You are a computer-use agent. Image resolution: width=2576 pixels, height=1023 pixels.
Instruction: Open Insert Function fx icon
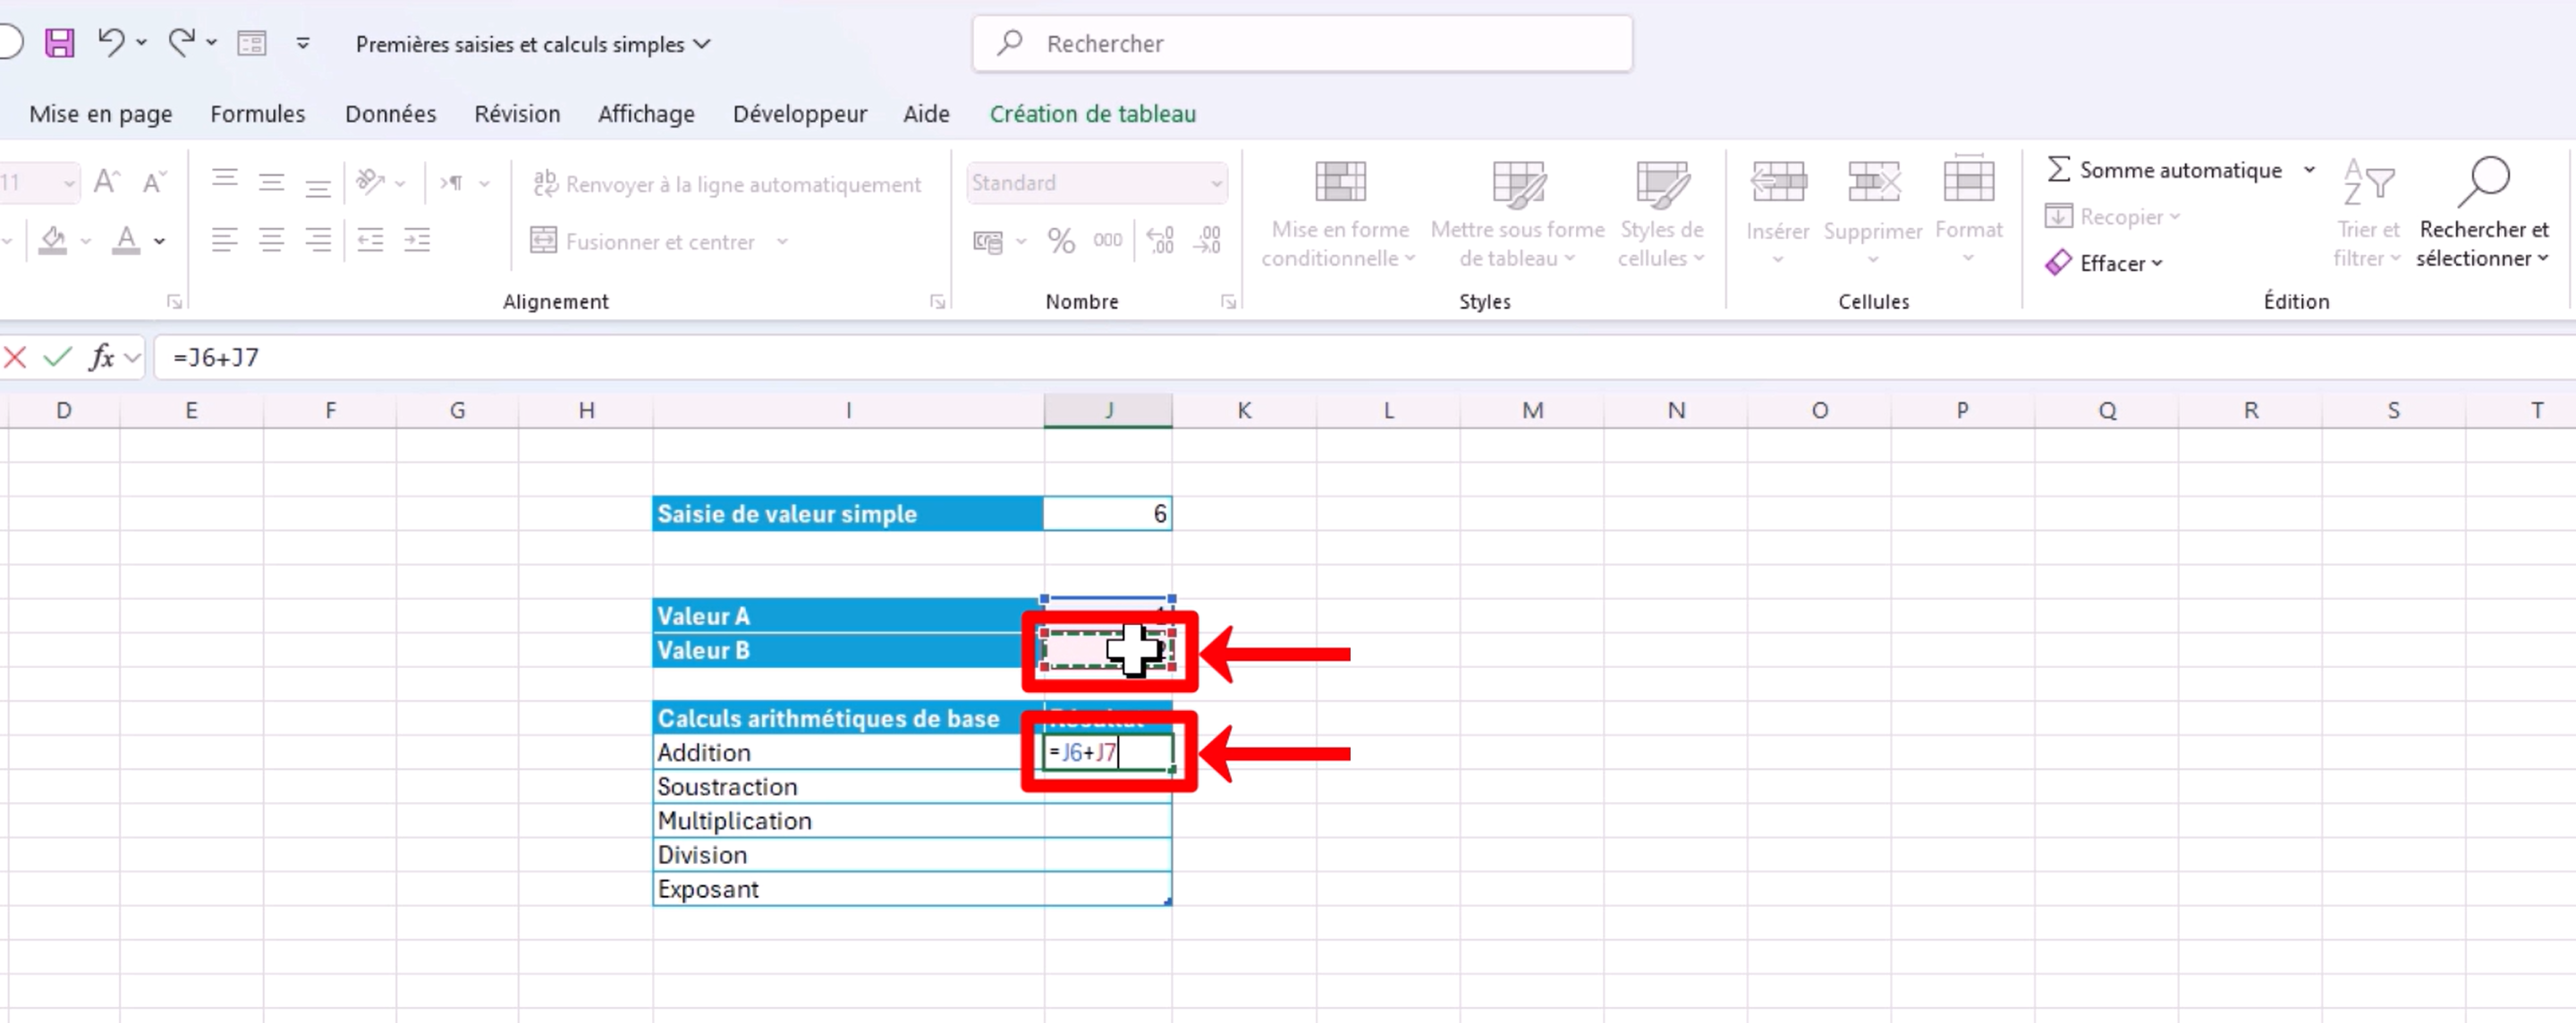point(101,357)
